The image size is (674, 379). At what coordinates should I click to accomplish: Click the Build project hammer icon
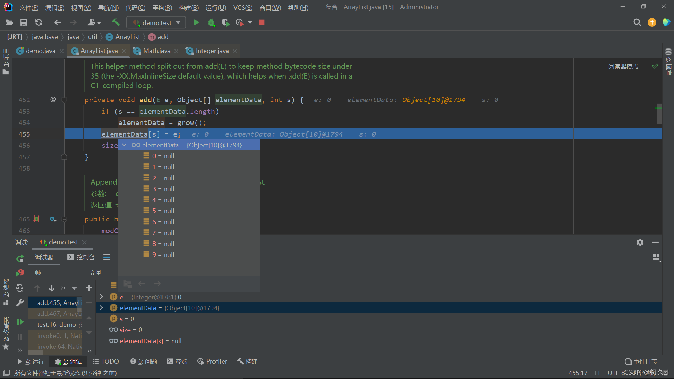115,22
